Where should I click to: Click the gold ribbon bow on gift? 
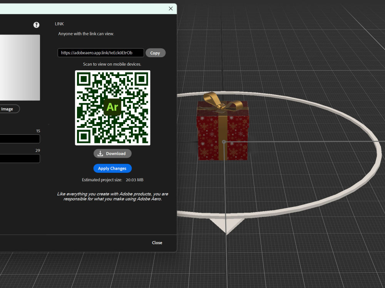(222, 102)
